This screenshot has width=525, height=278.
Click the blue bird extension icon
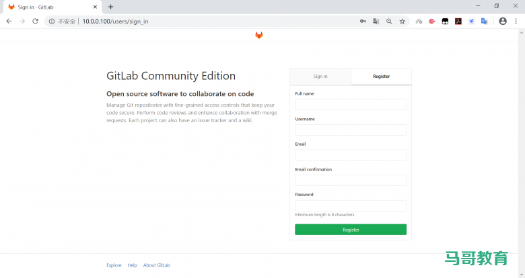471,21
